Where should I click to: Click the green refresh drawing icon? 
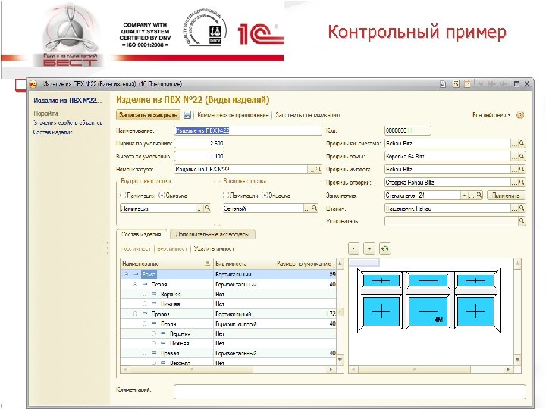coord(384,248)
